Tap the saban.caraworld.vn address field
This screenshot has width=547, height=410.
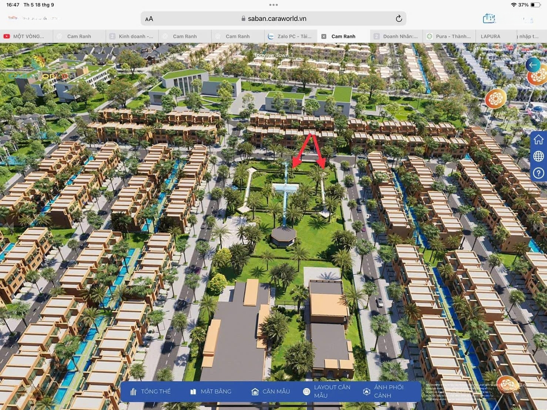point(273,19)
